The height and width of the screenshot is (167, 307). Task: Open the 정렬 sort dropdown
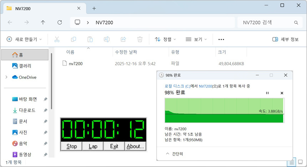pyautogui.click(x=165, y=39)
